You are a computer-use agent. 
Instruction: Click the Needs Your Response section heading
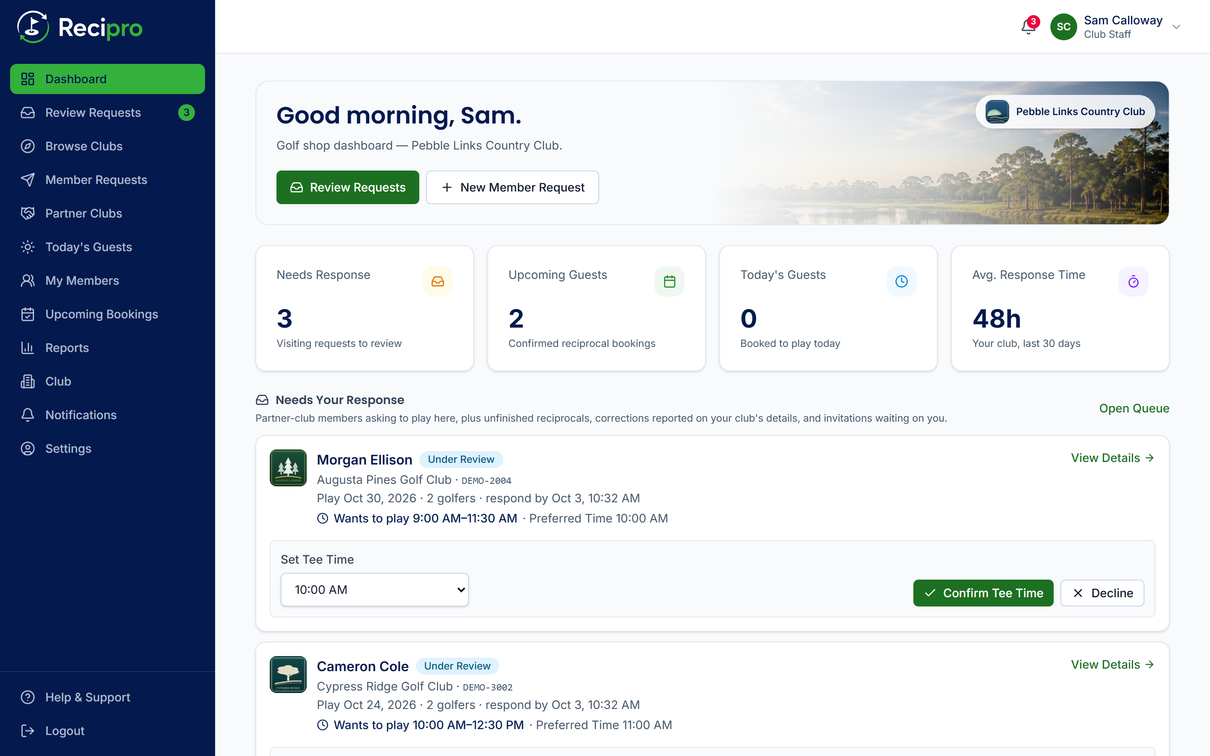(x=339, y=400)
